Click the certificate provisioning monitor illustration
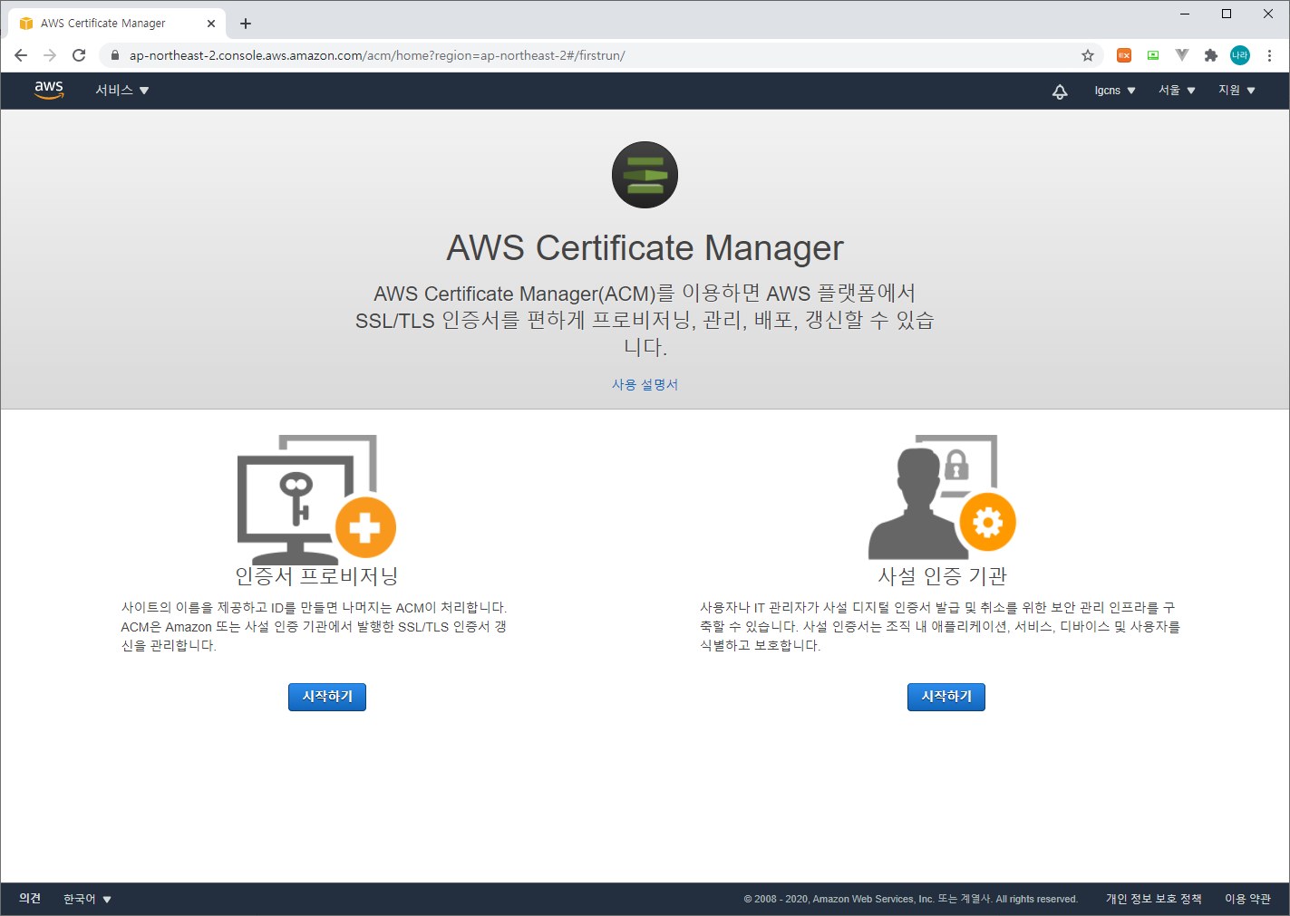Image resolution: width=1290 pixels, height=916 pixels. pos(316,498)
